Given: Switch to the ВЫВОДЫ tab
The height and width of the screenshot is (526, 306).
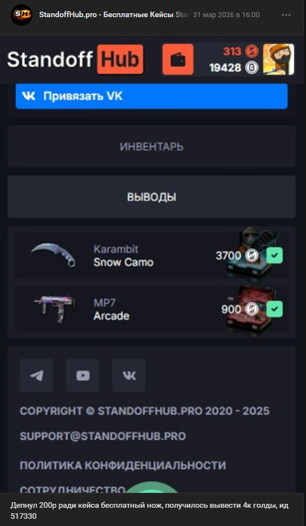Looking at the screenshot, I should pyautogui.click(x=151, y=197).
